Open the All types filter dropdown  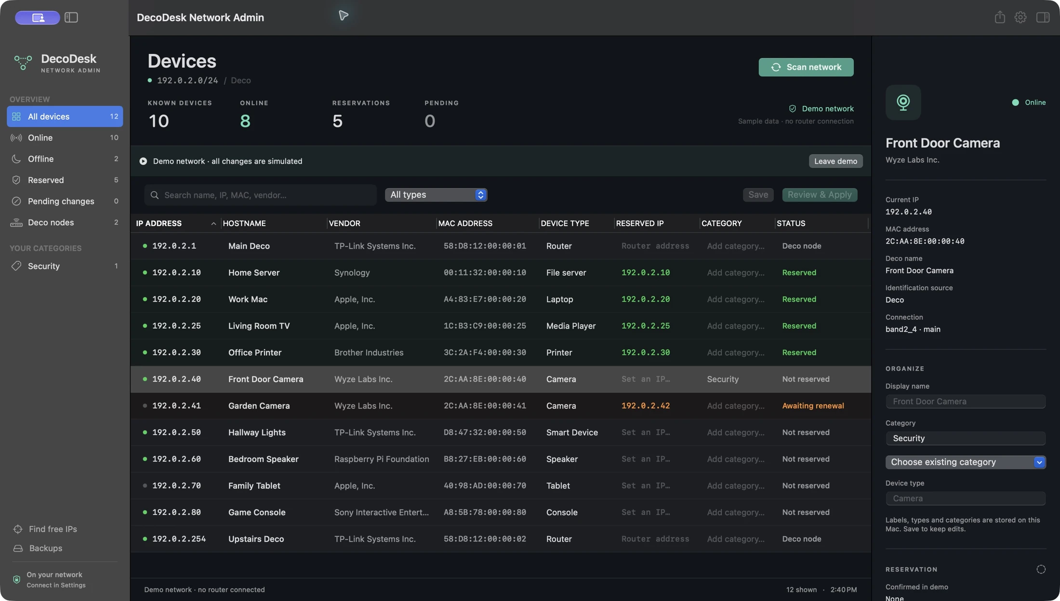[436, 195]
